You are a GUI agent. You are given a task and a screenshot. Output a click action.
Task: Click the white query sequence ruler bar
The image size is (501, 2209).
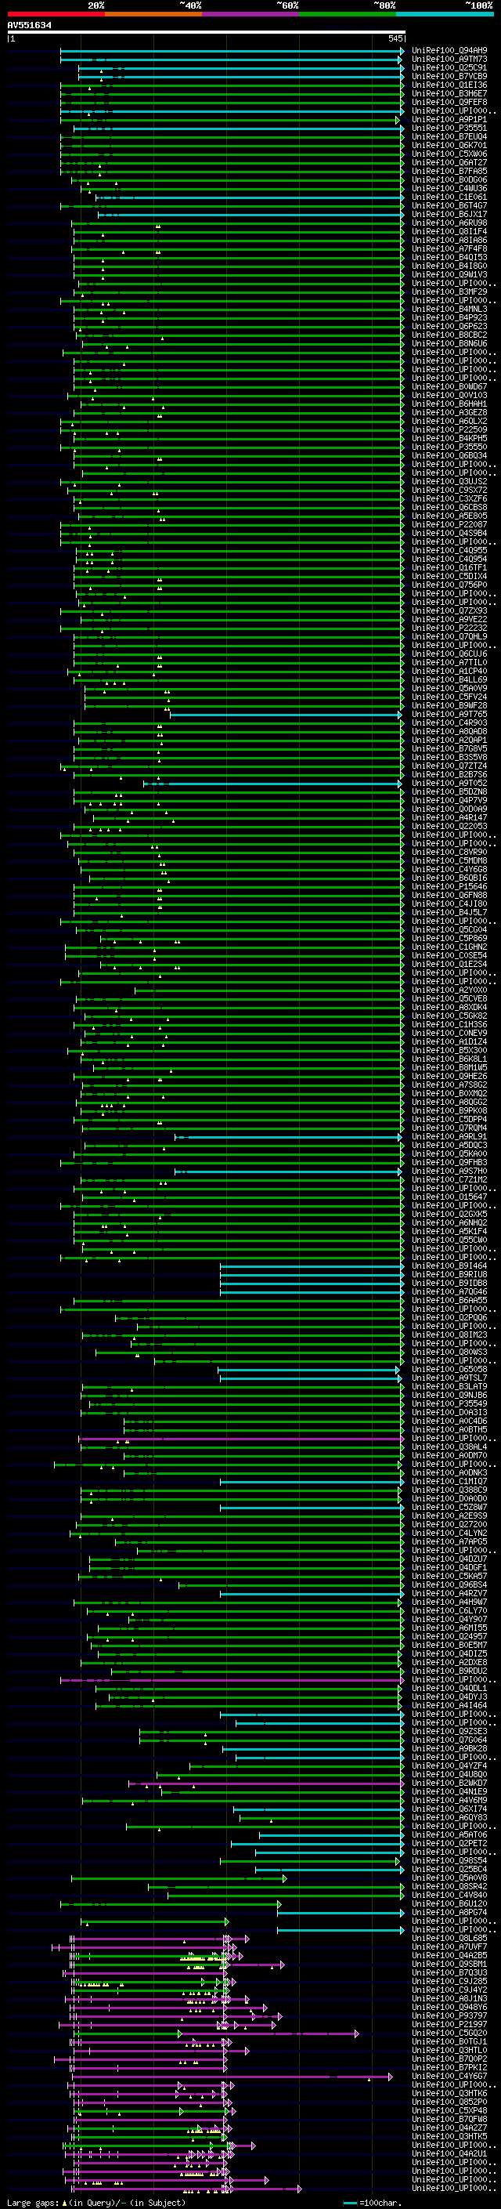[207, 33]
